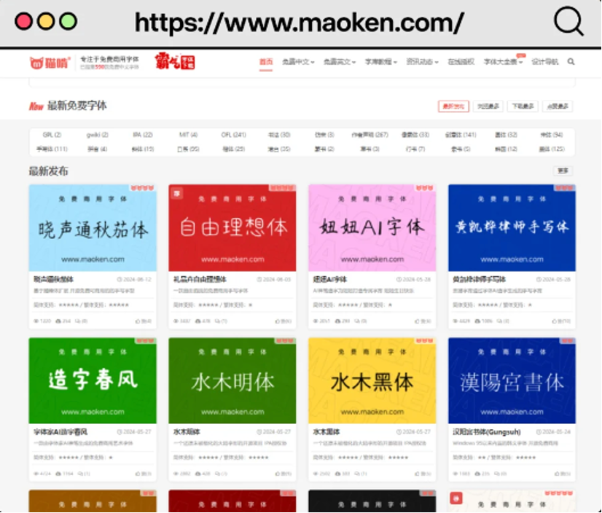Click the like icon for 汉阳宫书体(Gungsuh)
Screen dimensions: 602x513
pos(557,474)
